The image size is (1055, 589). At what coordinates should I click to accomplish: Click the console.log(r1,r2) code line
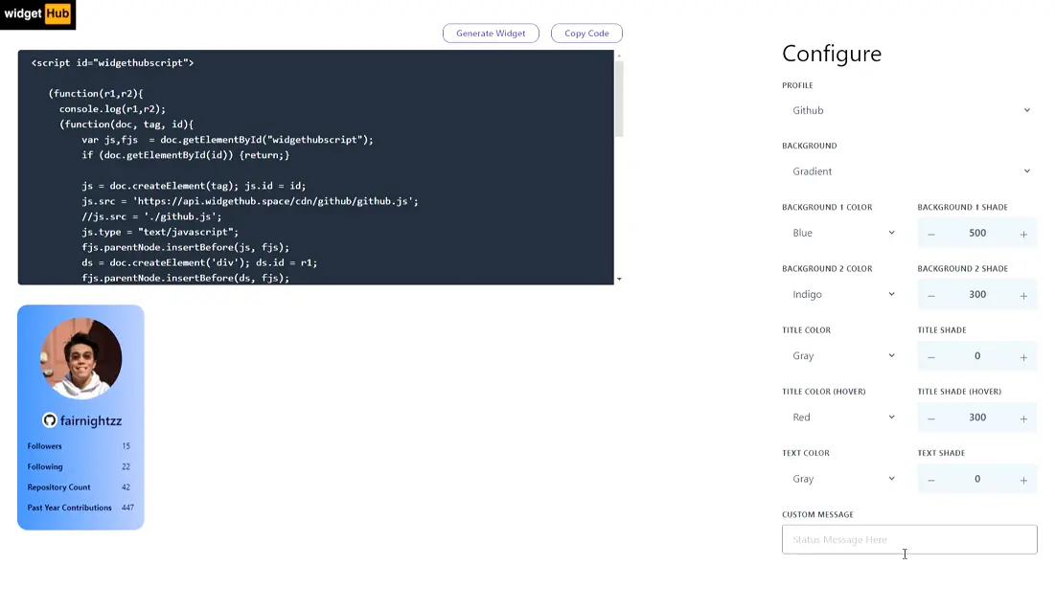(112, 109)
